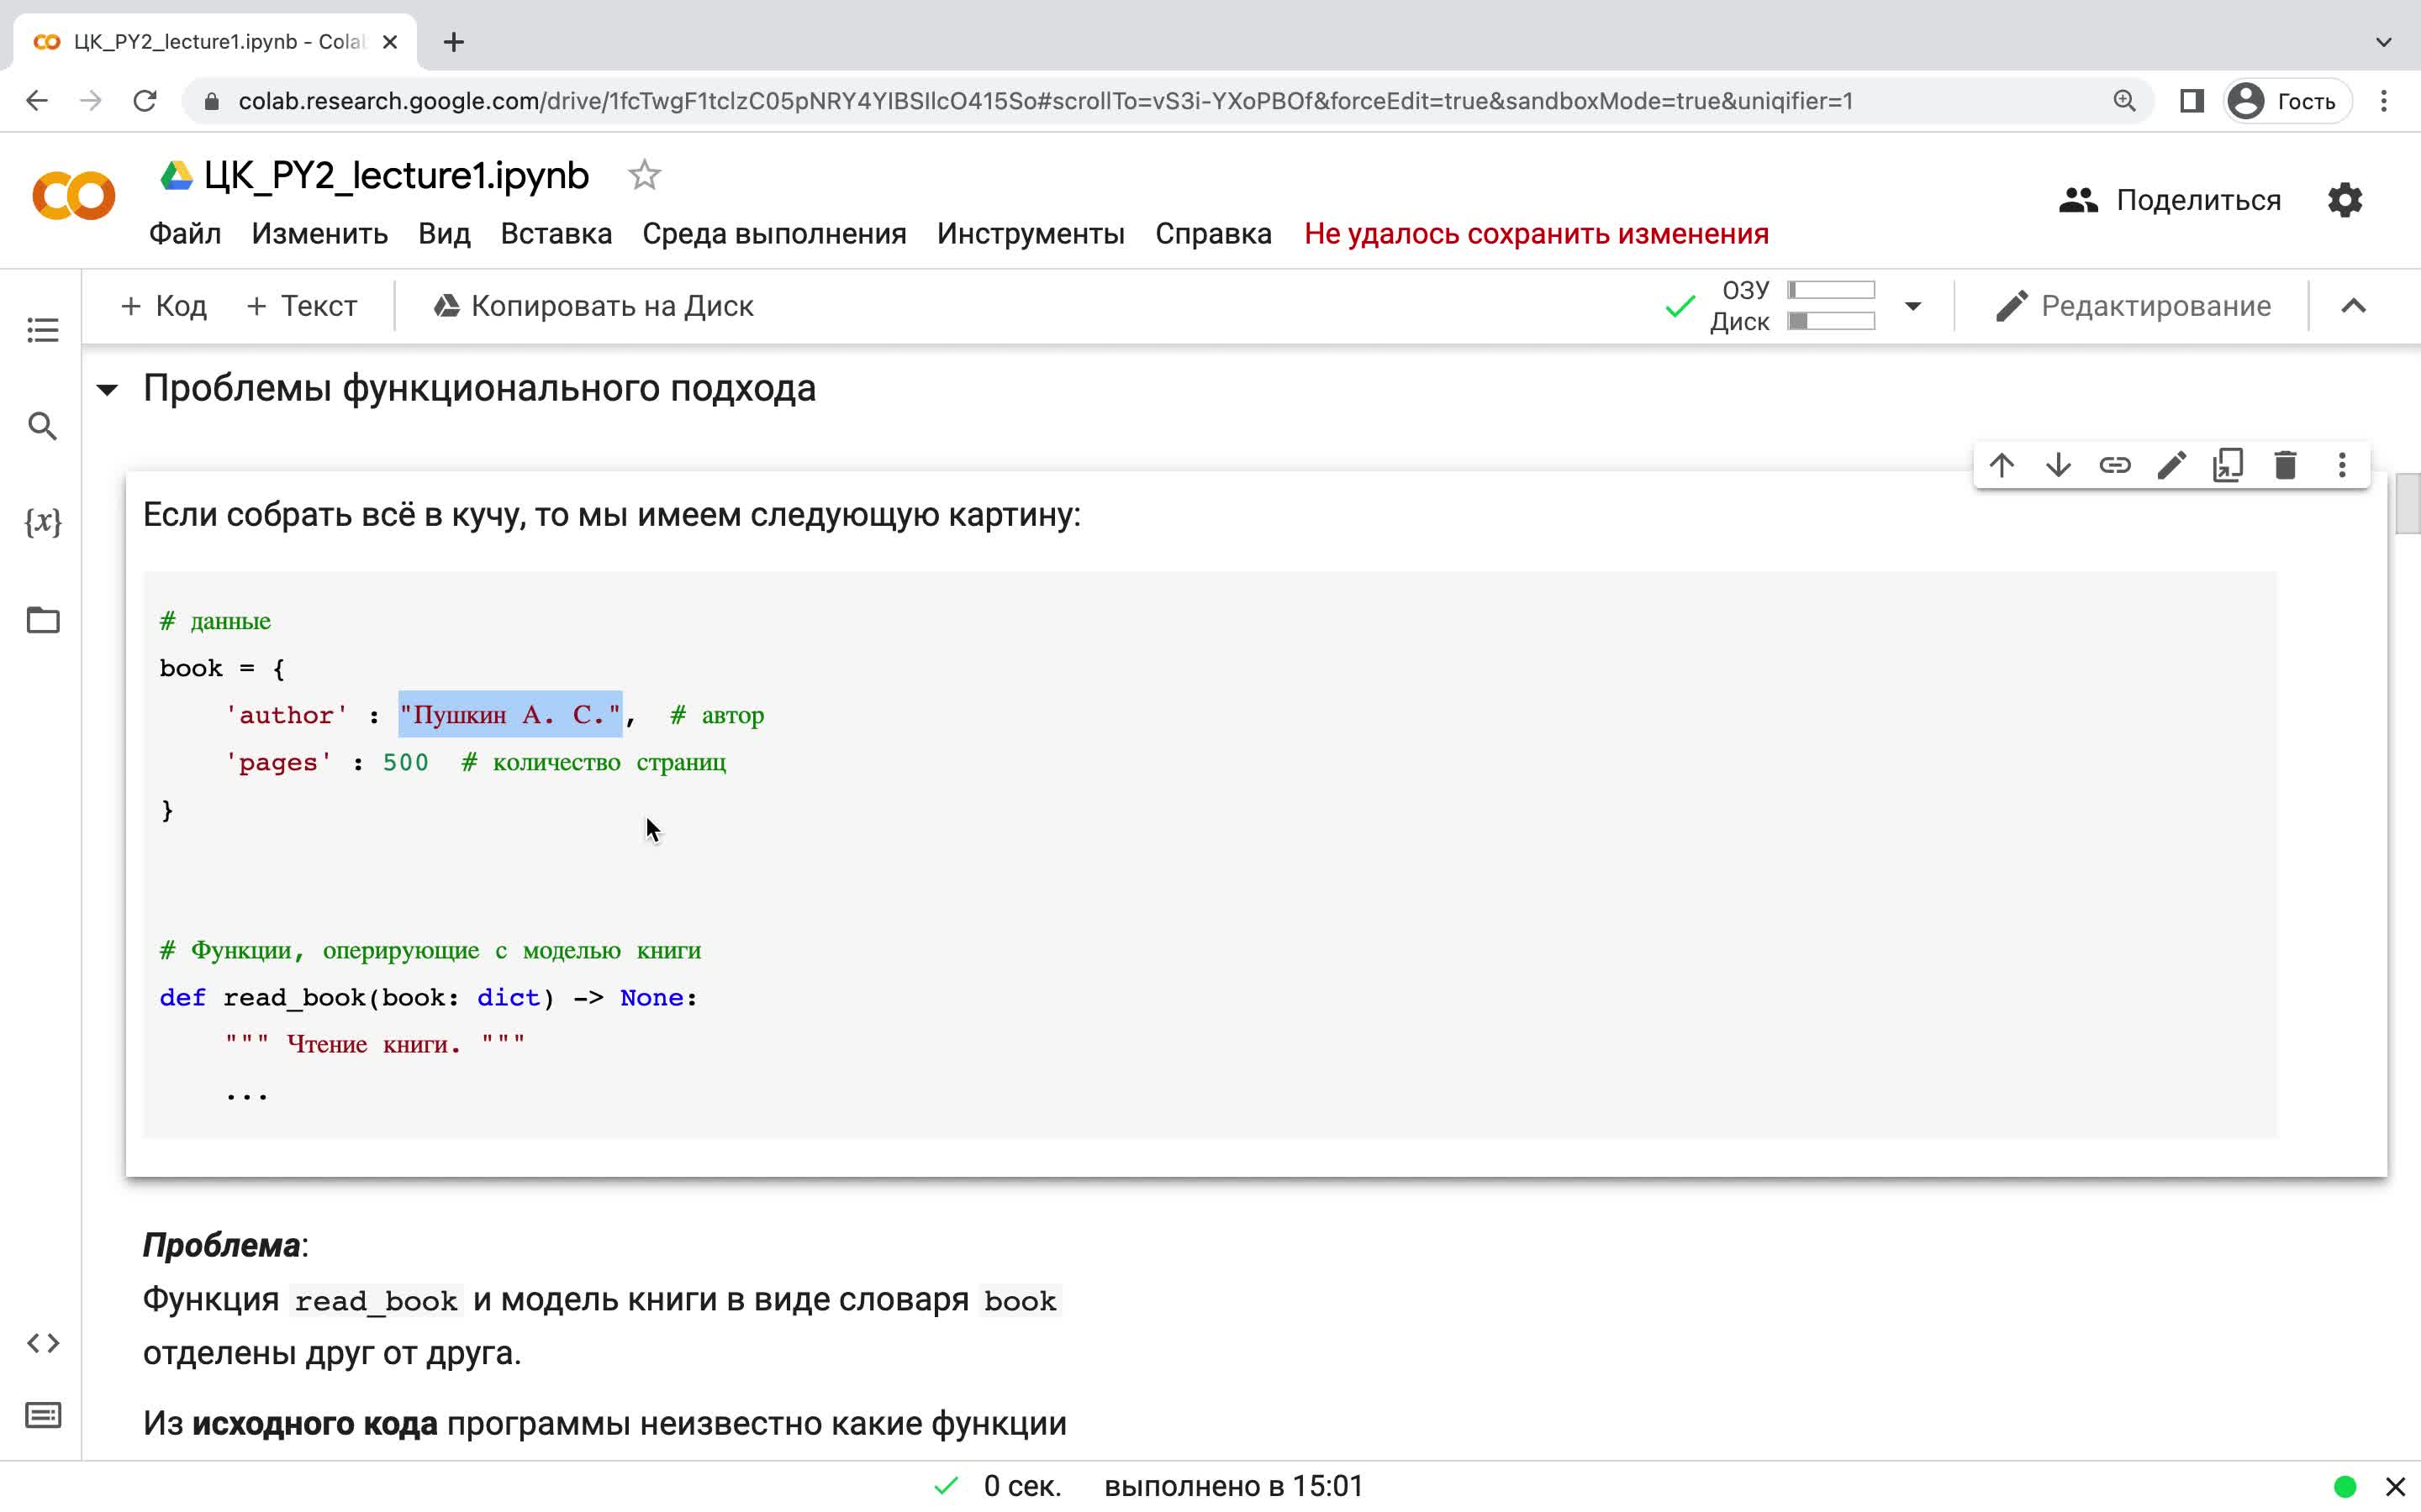
Task: Open the Среда выполнения menu
Action: 774,234
